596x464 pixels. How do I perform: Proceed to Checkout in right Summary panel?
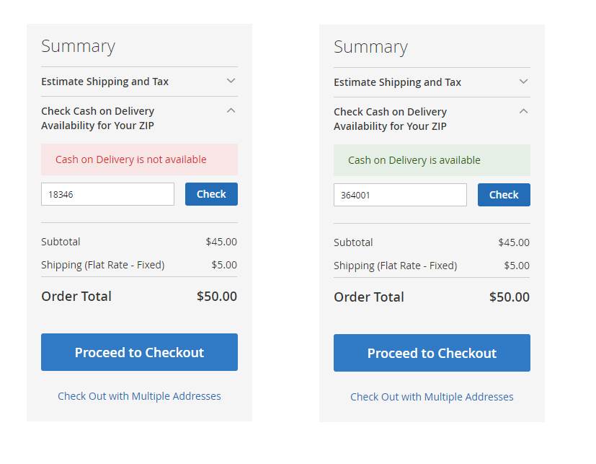click(432, 353)
